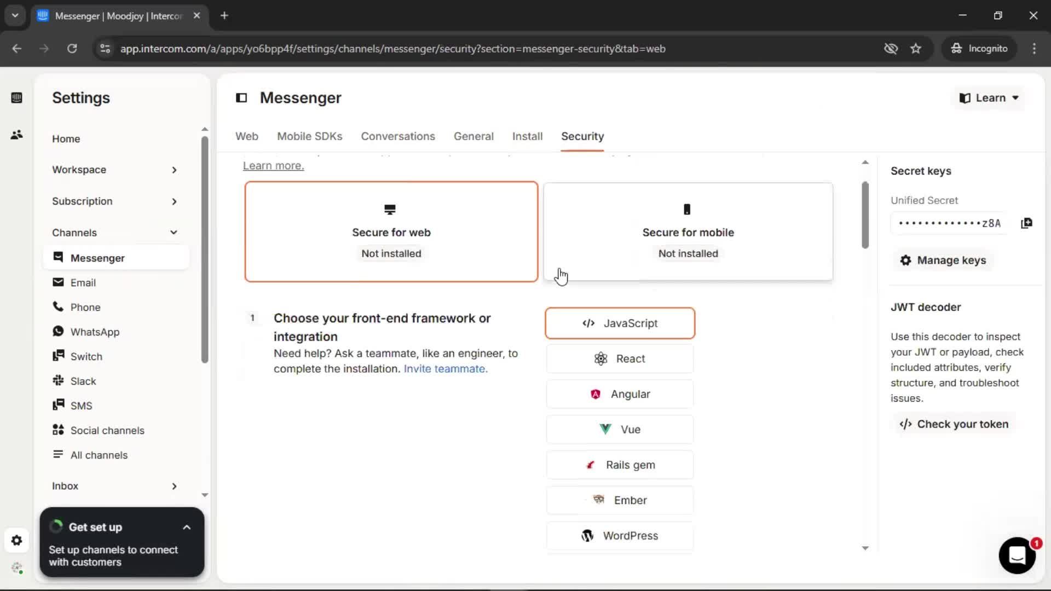Click the WhatsApp logo icon
Image resolution: width=1051 pixels, height=591 pixels.
[x=58, y=331]
